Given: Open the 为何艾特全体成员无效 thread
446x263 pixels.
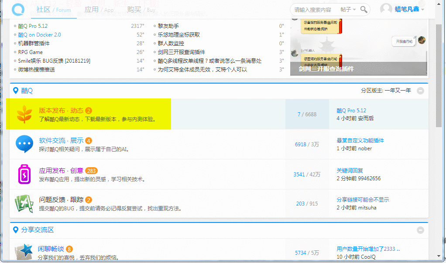Looking at the screenshot, I should click(x=202, y=70).
